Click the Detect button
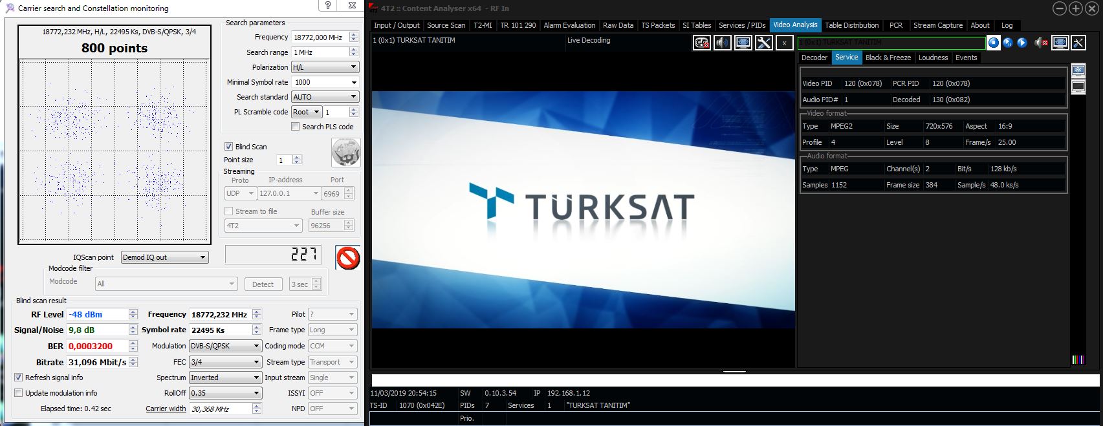This screenshot has height=426, width=1103. [x=263, y=284]
